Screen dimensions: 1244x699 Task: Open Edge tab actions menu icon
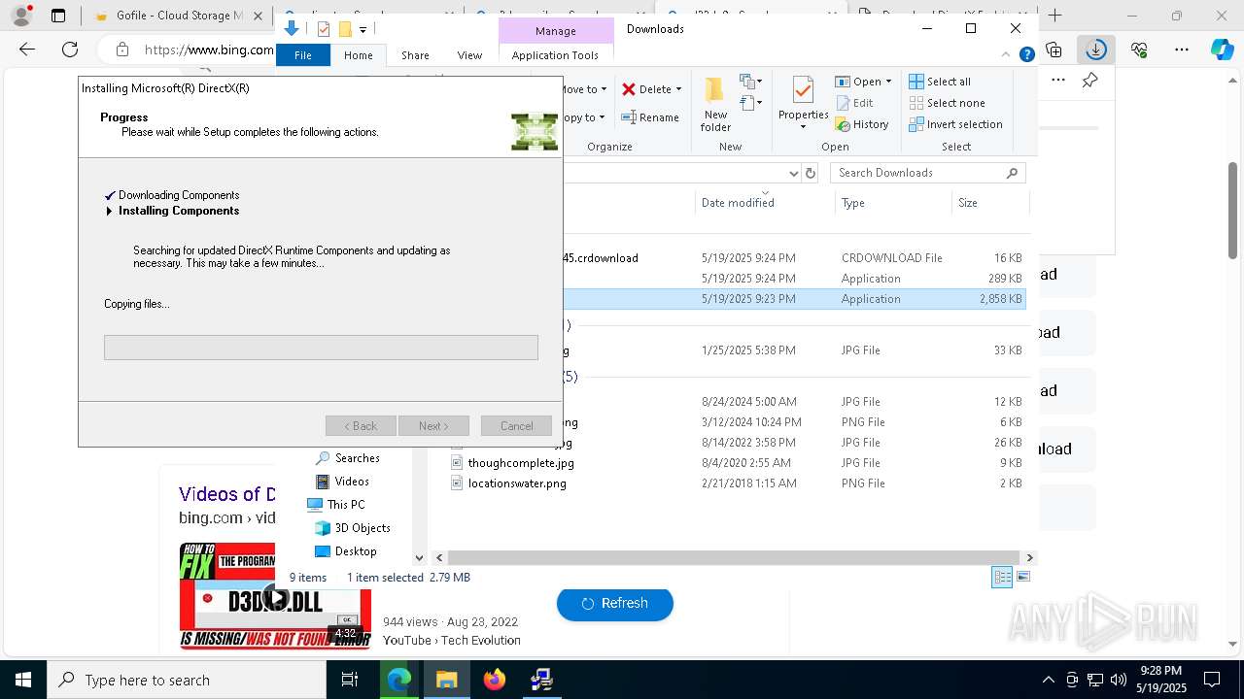[58, 16]
